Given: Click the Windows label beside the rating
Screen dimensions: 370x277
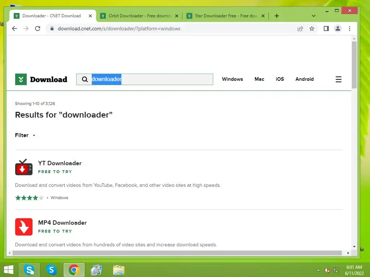Looking at the screenshot, I should click(59, 198).
